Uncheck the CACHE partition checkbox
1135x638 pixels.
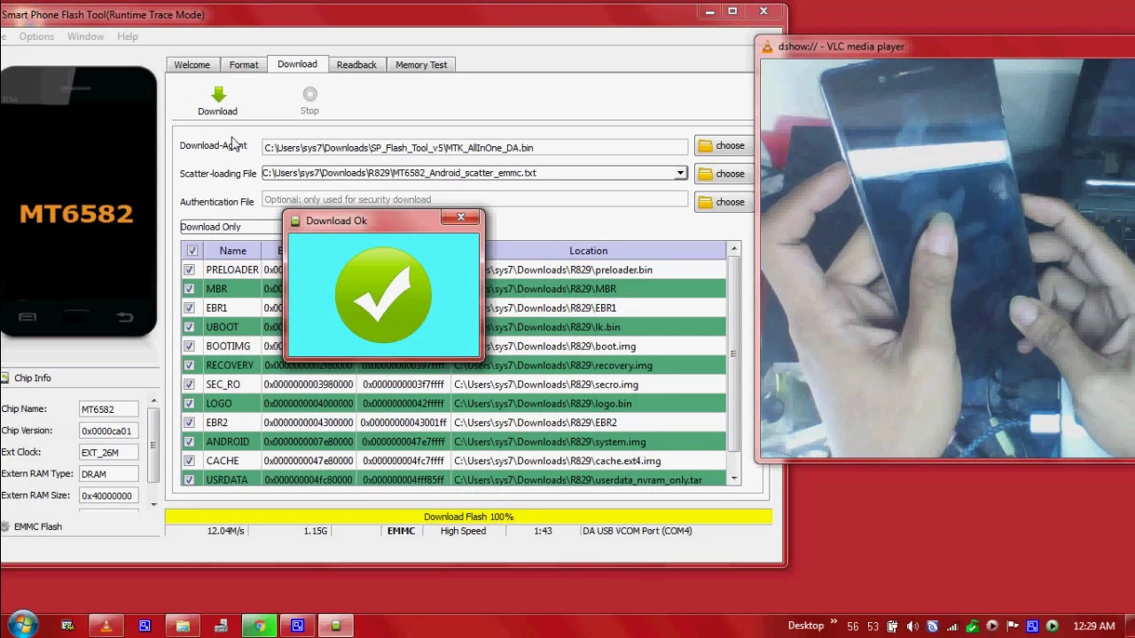click(189, 461)
